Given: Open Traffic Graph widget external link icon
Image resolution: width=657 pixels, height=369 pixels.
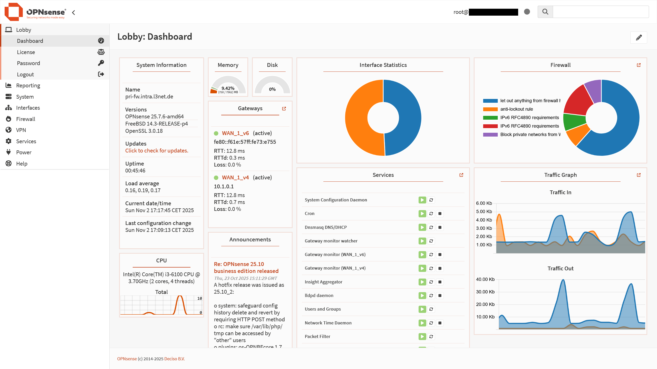Looking at the screenshot, I should tap(639, 175).
